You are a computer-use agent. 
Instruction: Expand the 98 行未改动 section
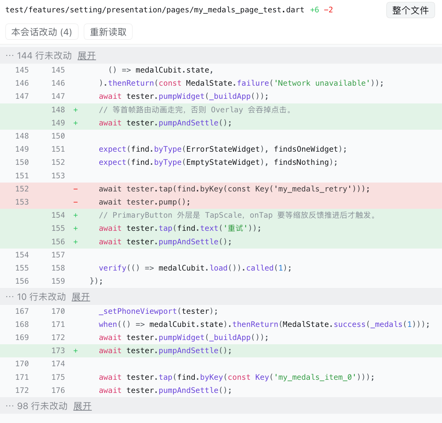(x=82, y=406)
